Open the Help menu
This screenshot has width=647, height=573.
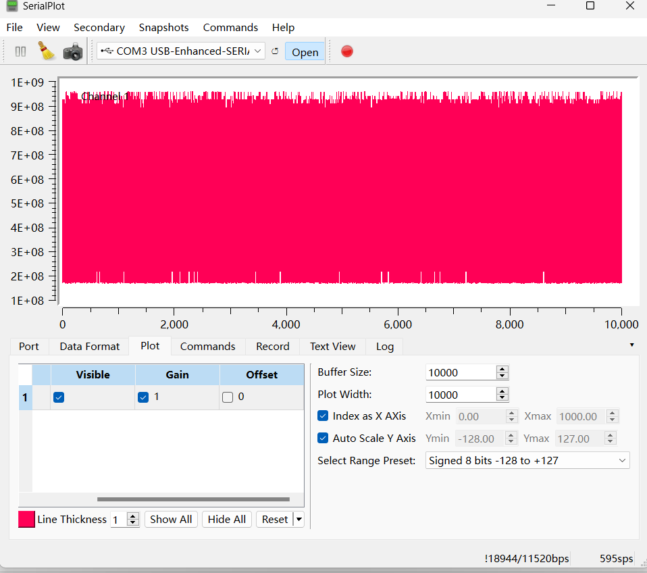(x=283, y=28)
